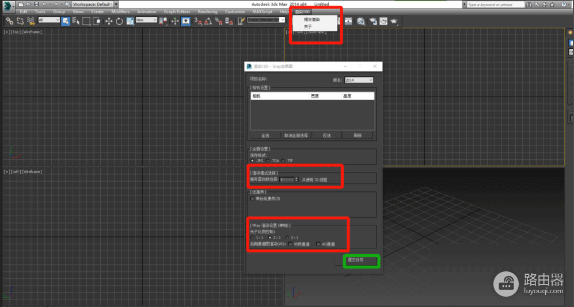Viewport: 574px width, 307px height.
Task: Open the selection filter All dropdown
Action: [x=49, y=20]
